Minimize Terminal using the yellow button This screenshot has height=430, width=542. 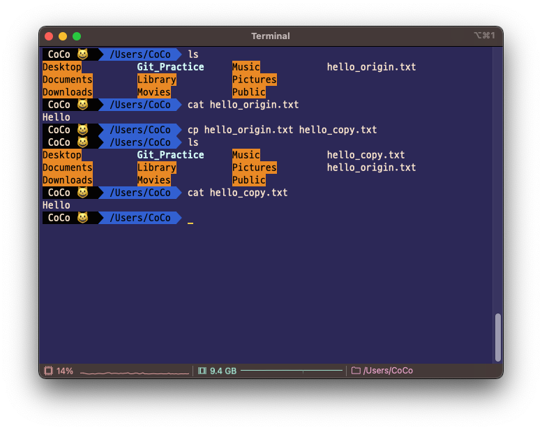63,36
